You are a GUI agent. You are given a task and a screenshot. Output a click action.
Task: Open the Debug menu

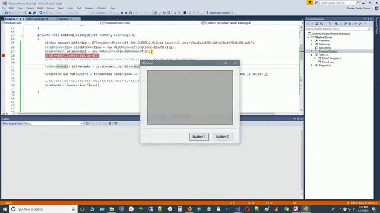[50, 8]
